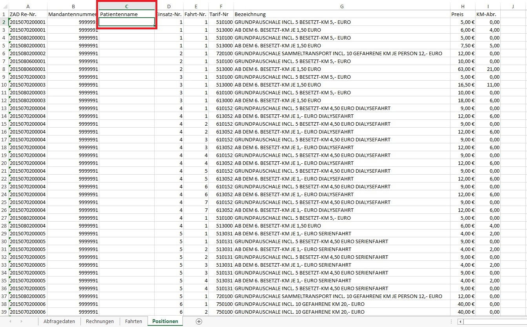Open the Rechnungen sheet tab
527x327 pixels.
[x=100, y=322]
